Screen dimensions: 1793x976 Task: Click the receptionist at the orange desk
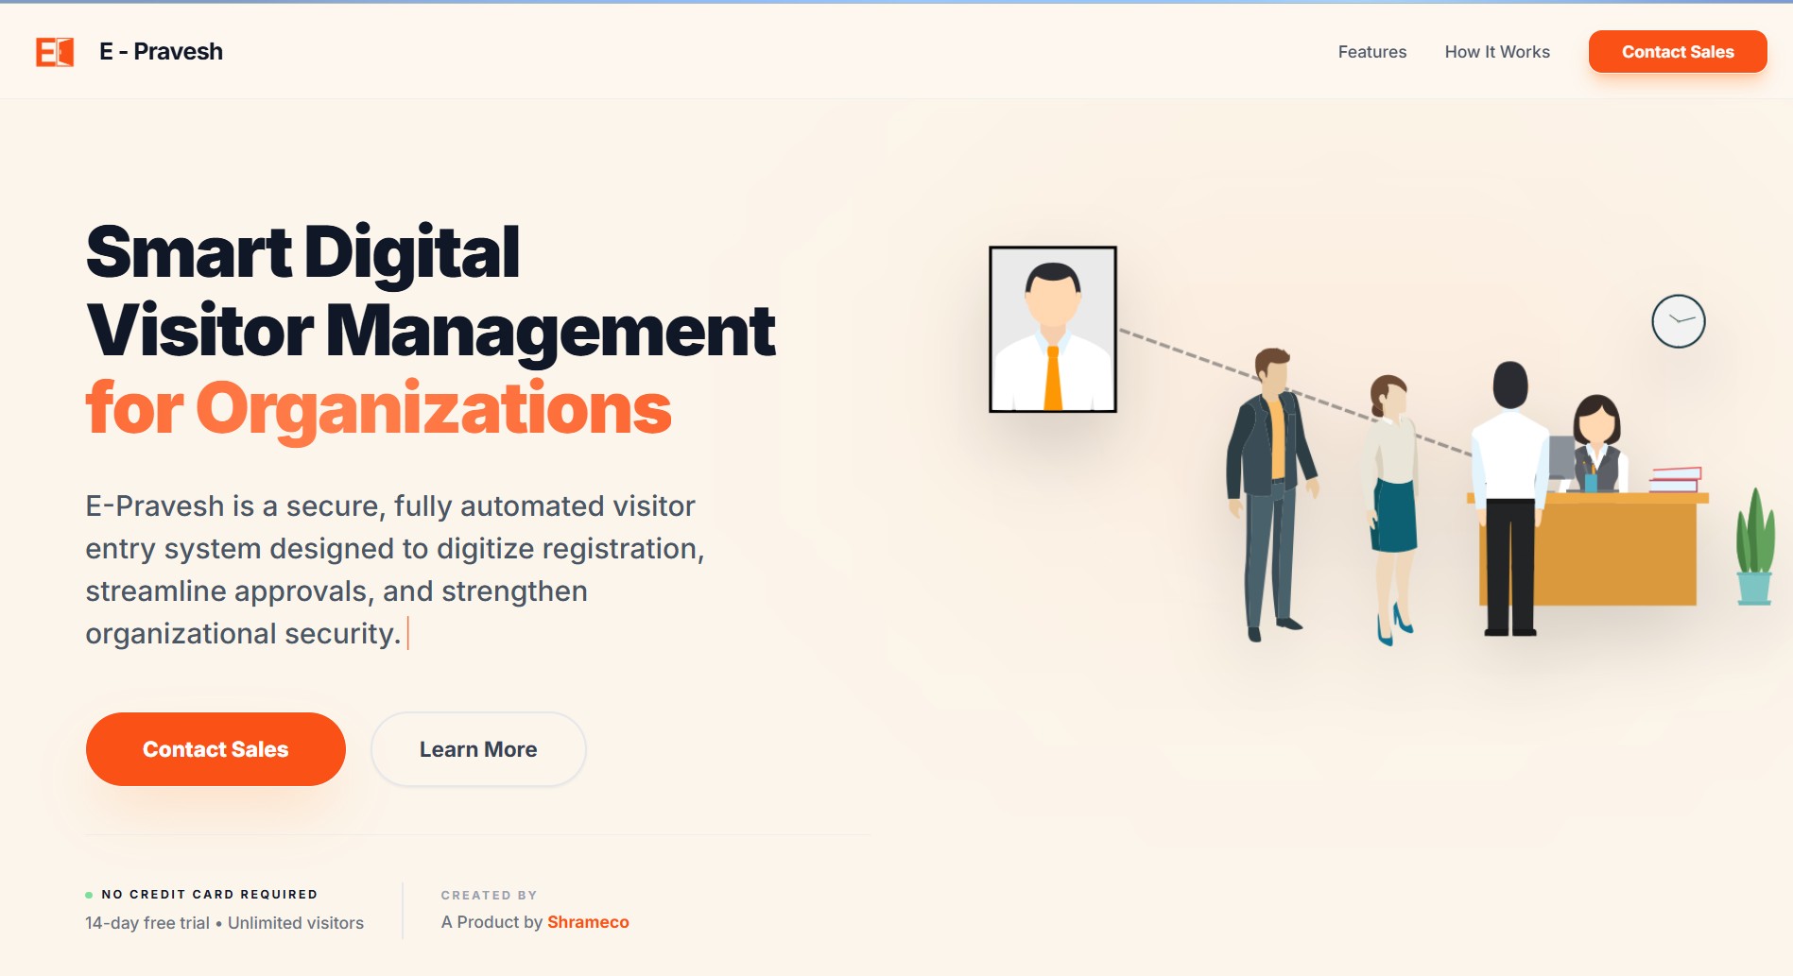(x=1596, y=442)
